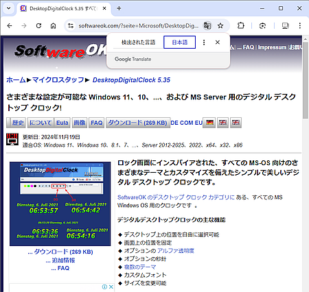Select the last UK flag icon
This screenshot has height=292, width=309.
click(x=236, y=123)
